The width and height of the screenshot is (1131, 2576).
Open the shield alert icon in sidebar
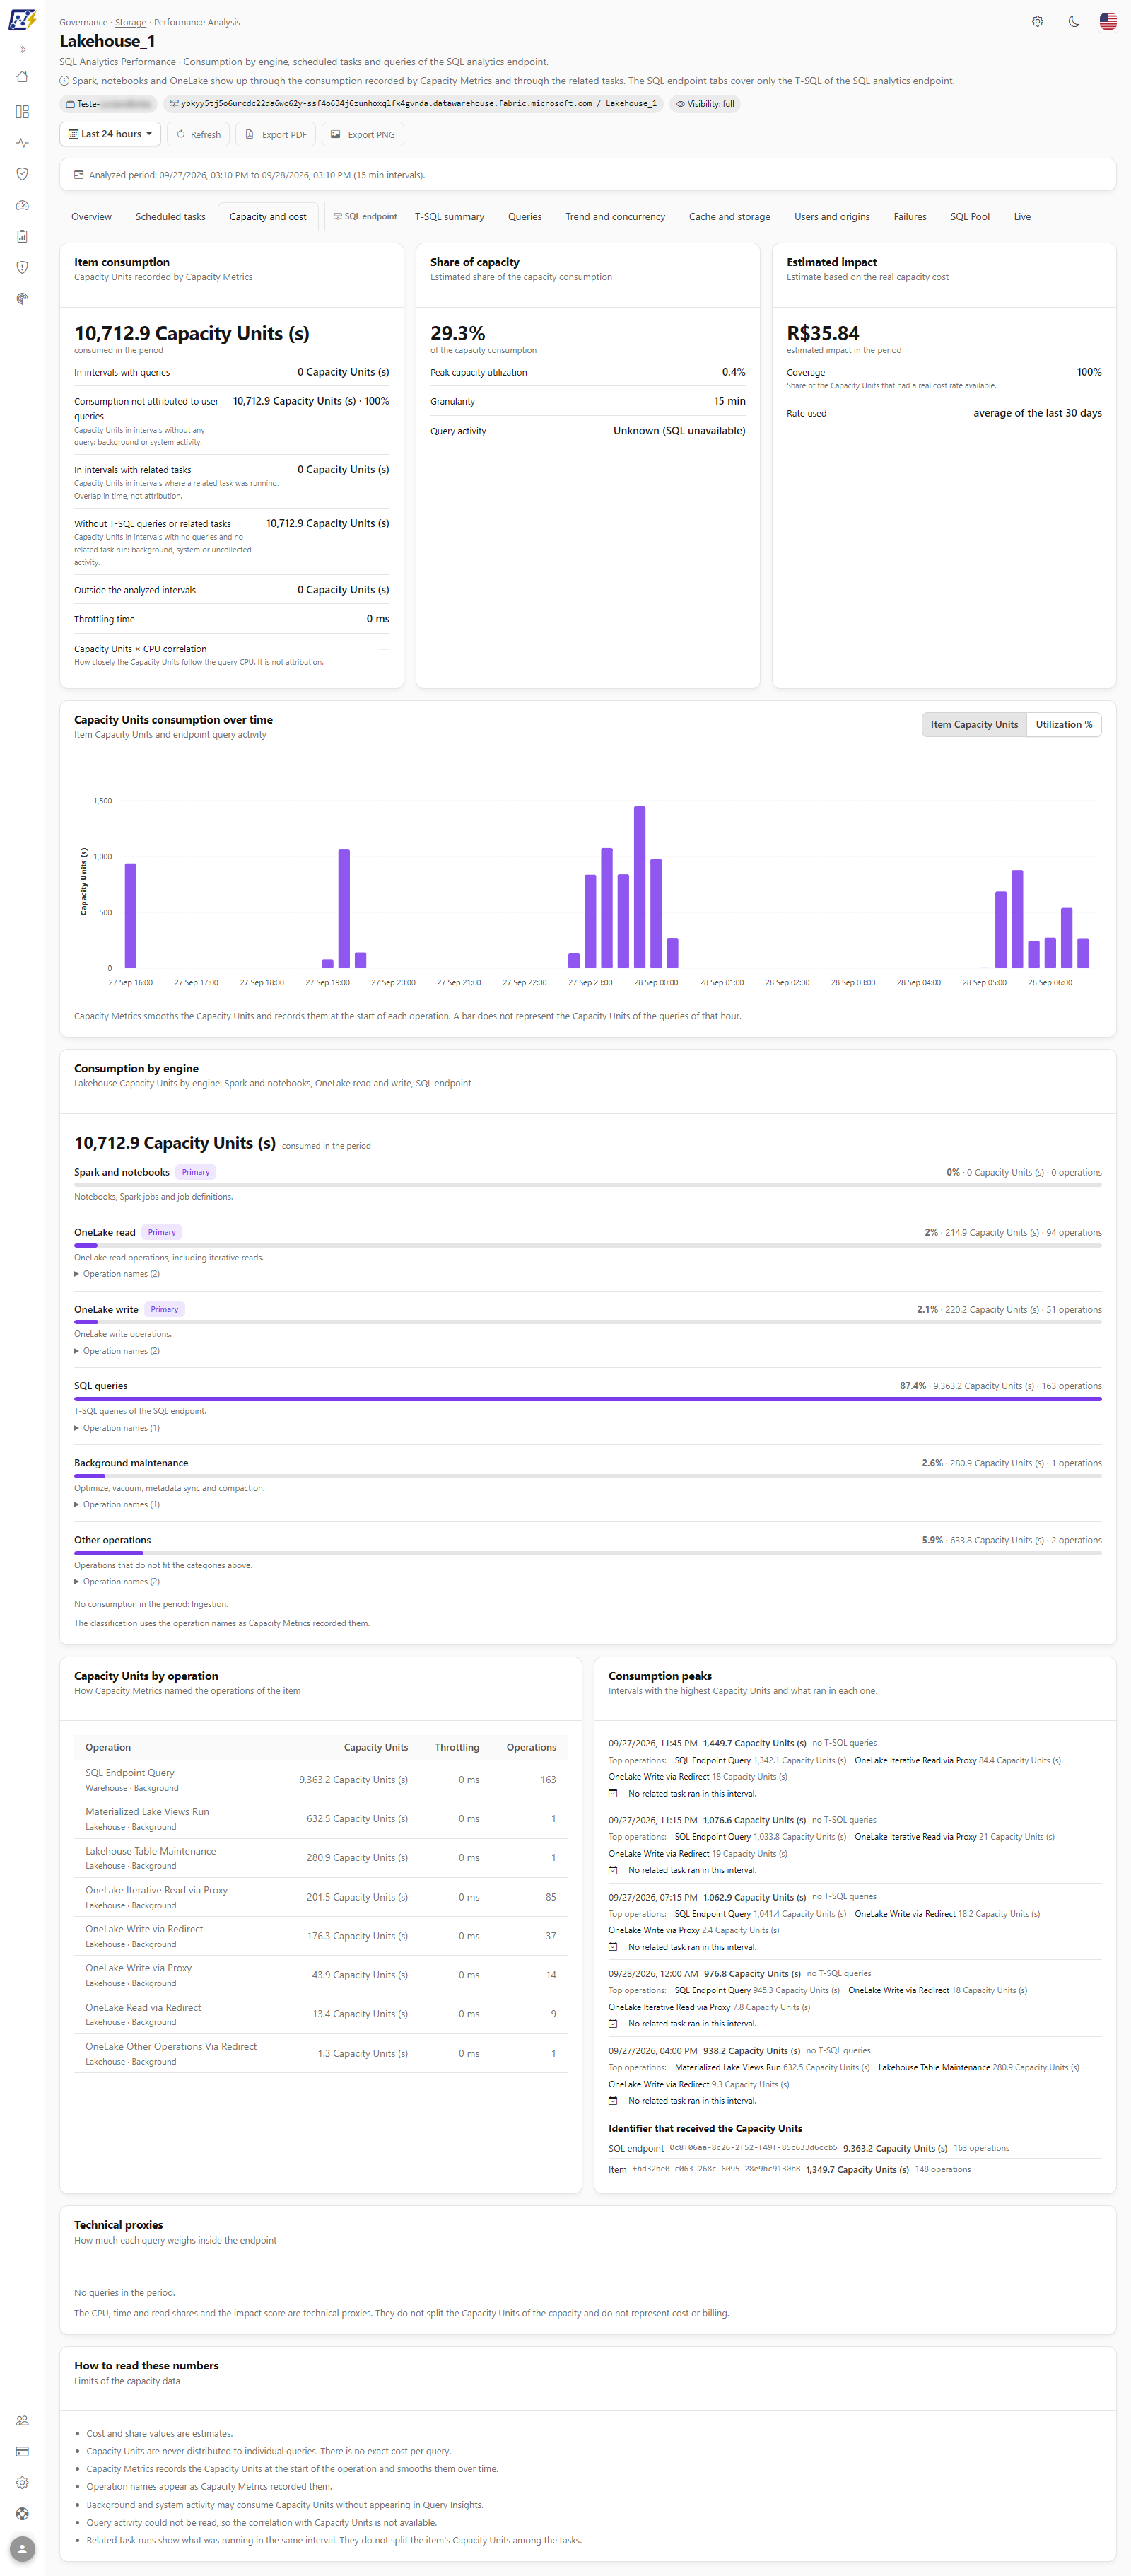point(22,267)
